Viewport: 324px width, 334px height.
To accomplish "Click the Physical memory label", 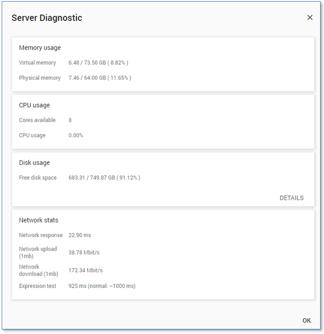I will pos(40,78).
